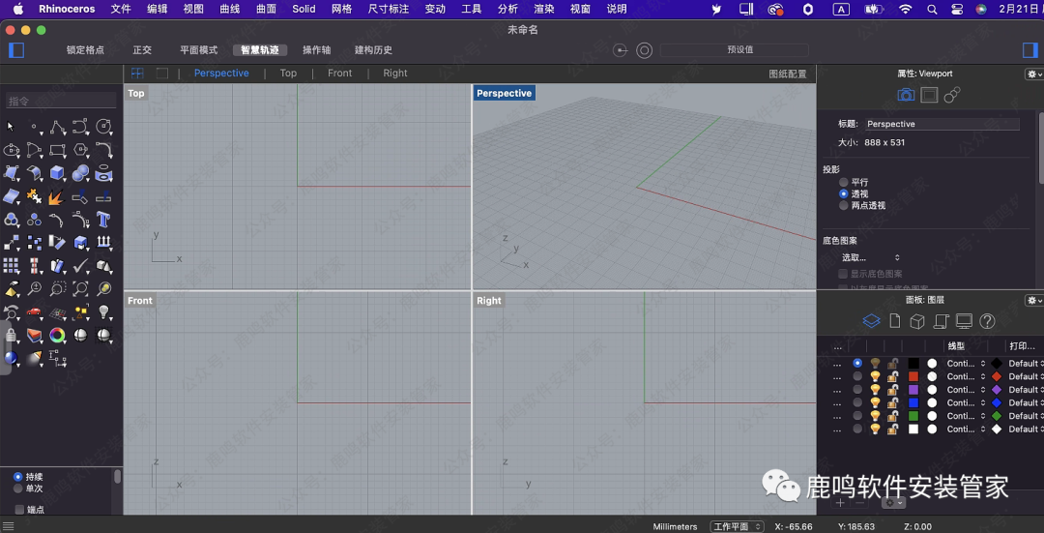This screenshot has width=1044, height=533.
Task: Click the camera viewport properties icon
Action: click(906, 95)
